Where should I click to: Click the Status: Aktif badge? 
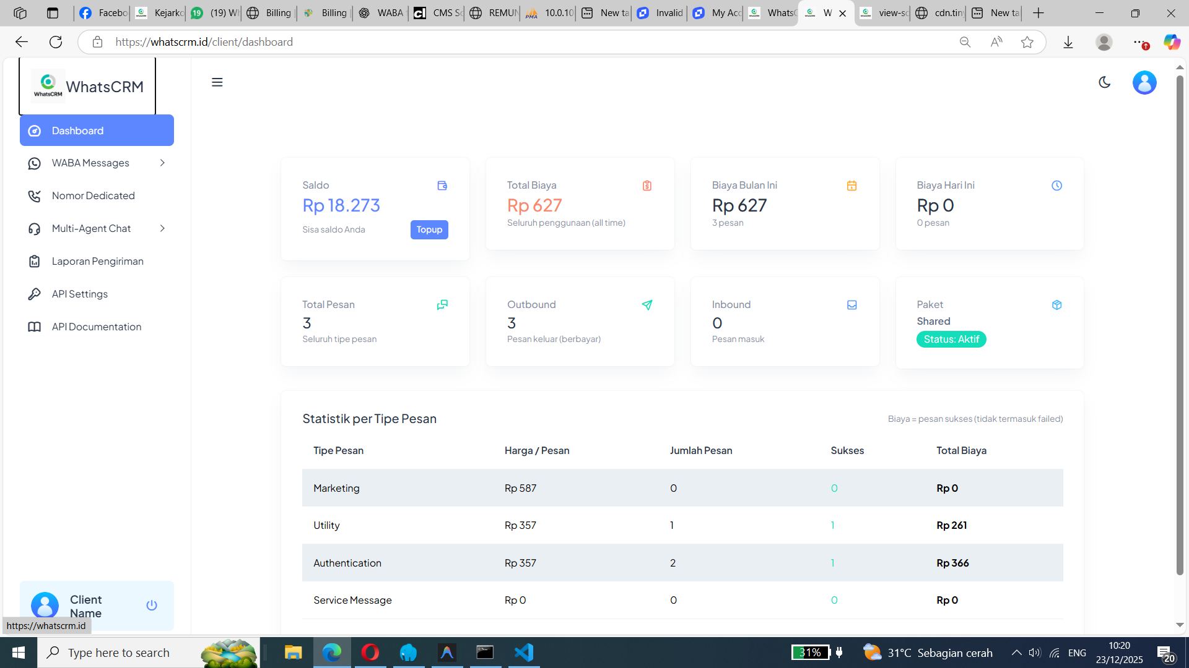pos(951,340)
